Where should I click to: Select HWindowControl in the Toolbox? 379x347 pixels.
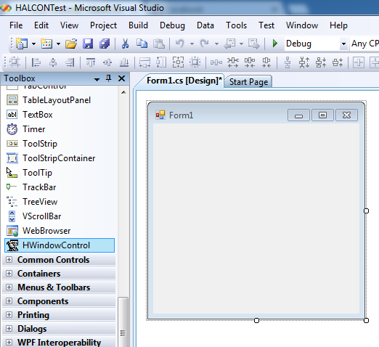[60, 245]
